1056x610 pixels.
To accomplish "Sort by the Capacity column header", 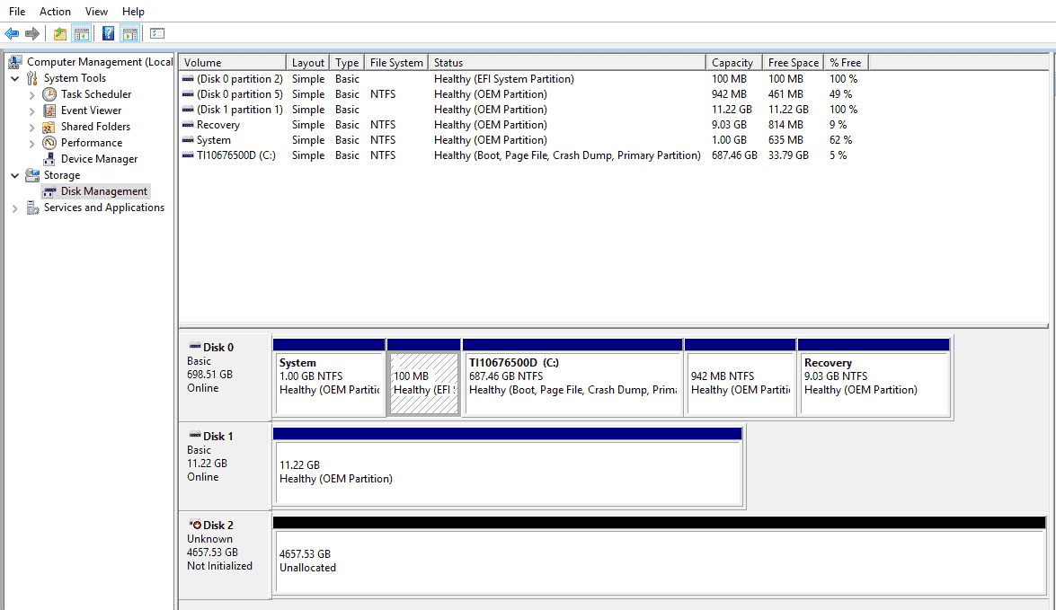I will (x=734, y=63).
